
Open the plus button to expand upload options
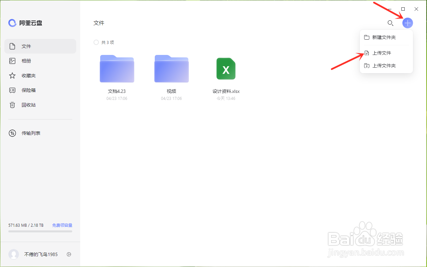coord(407,23)
